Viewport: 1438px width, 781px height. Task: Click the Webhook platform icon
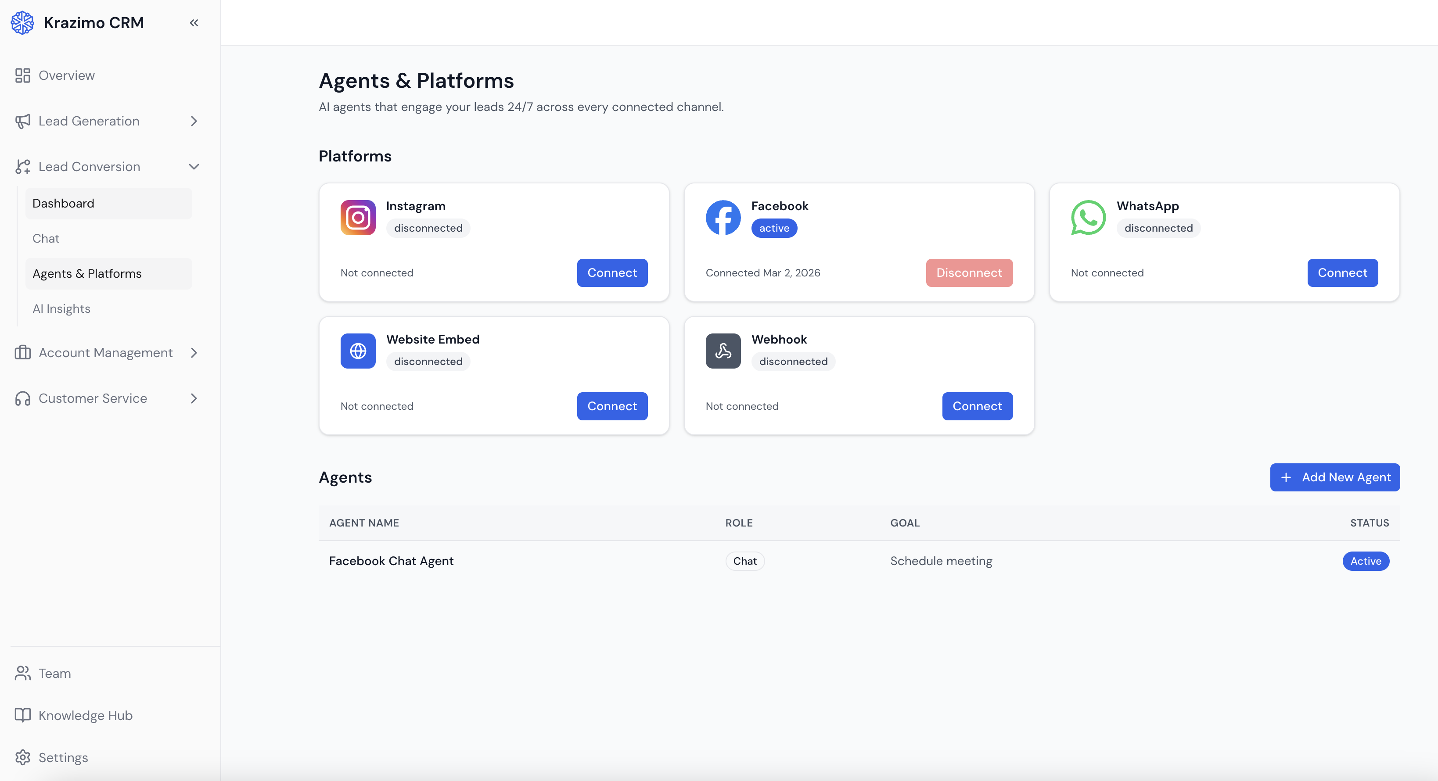(x=723, y=351)
